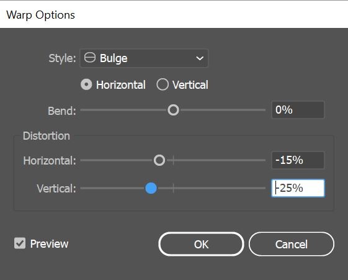Click the Vertical distortion -25% field
The width and height of the screenshot is (348, 280).
click(298, 188)
